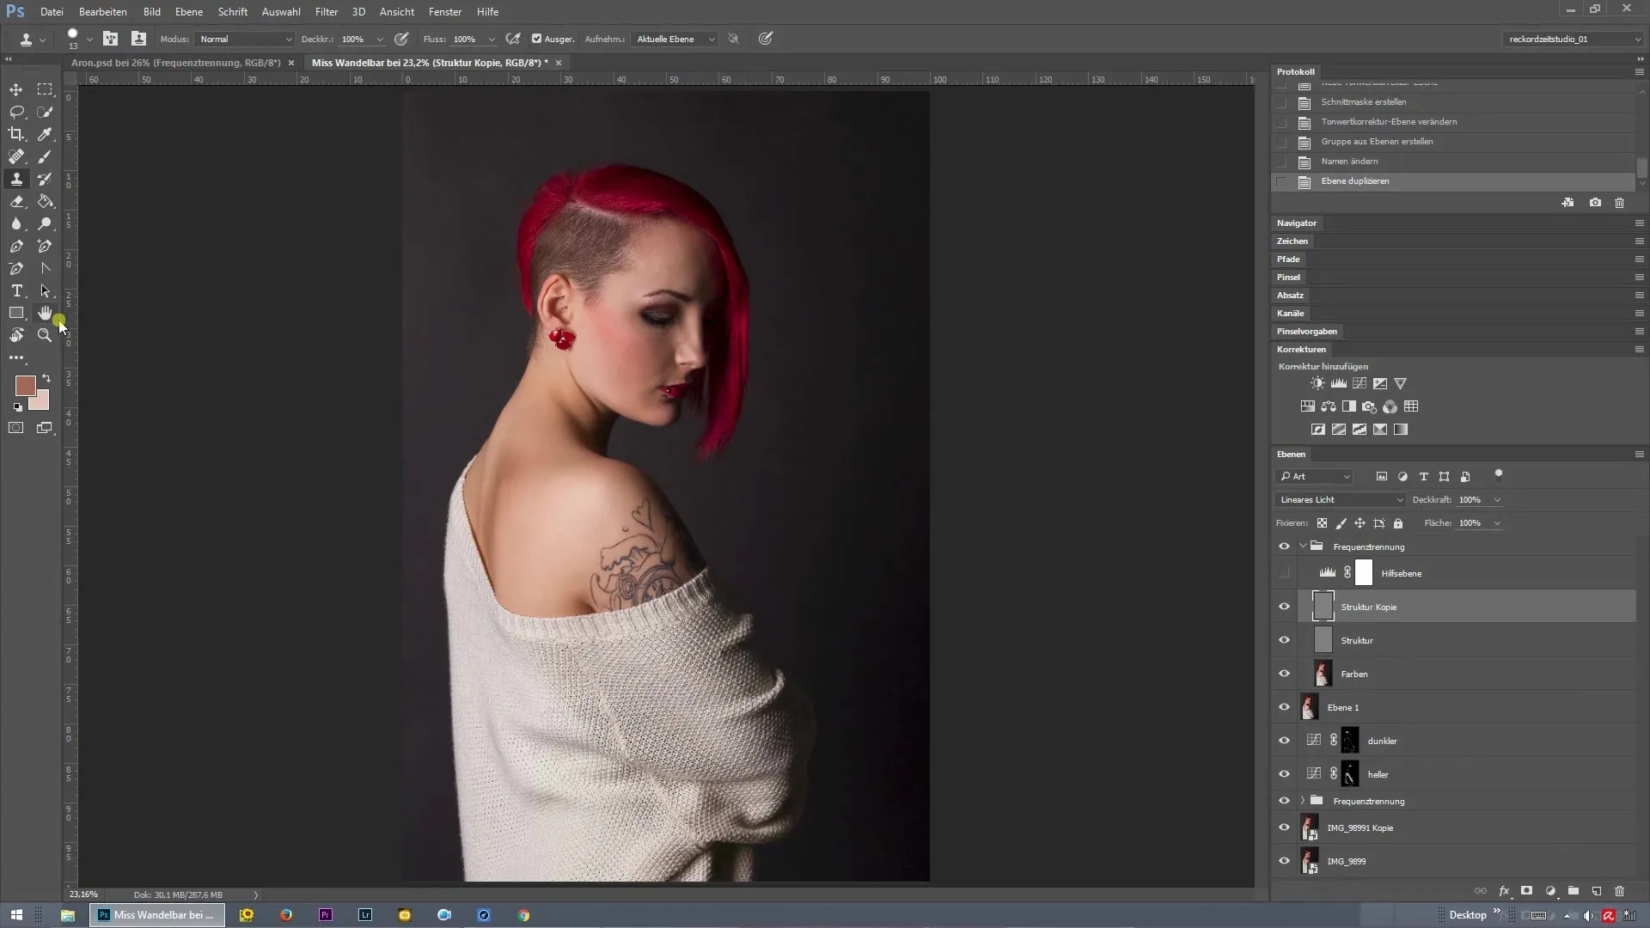Image resolution: width=1650 pixels, height=928 pixels.
Task: Collapse the top Frequenztrennung group
Action: pyautogui.click(x=1303, y=546)
